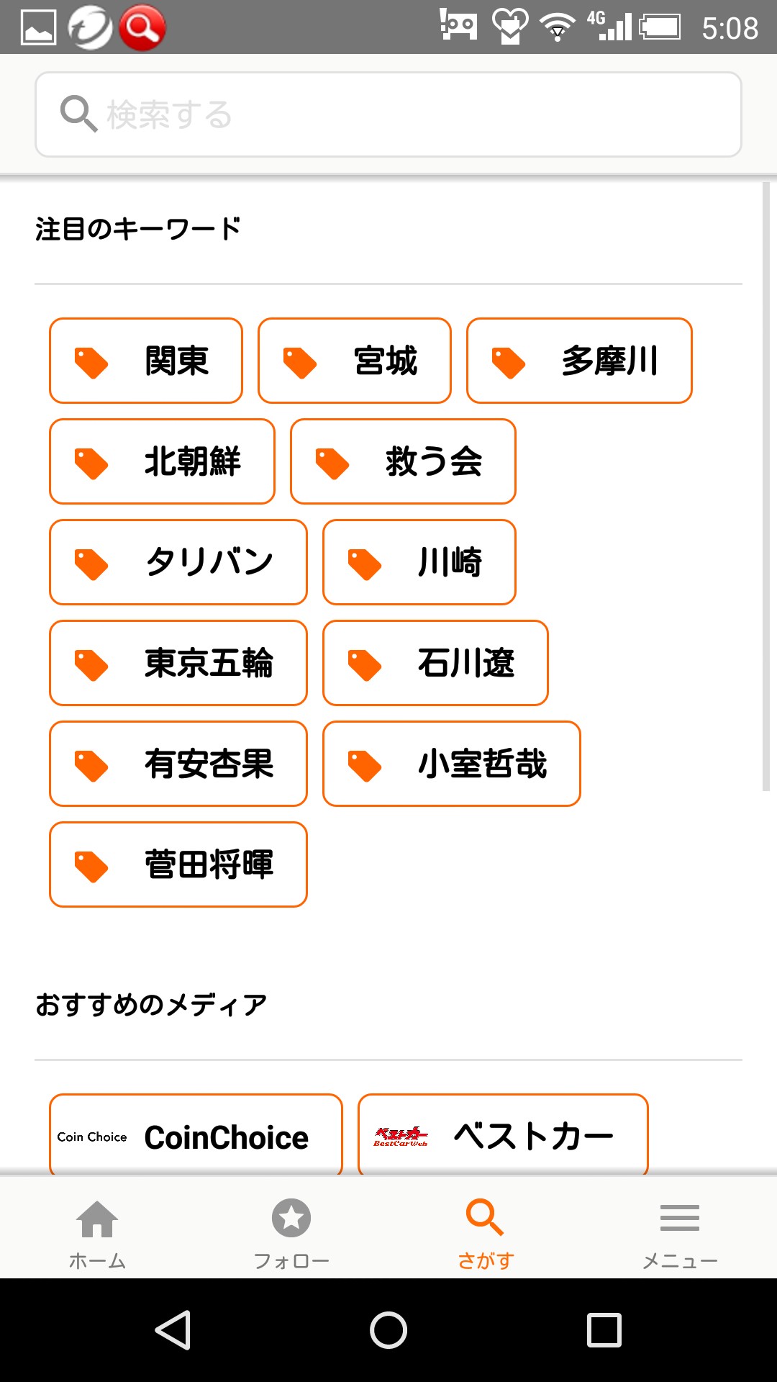Tap the magnifier icon in search box
The width and height of the screenshot is (777, 1382).
78,114
